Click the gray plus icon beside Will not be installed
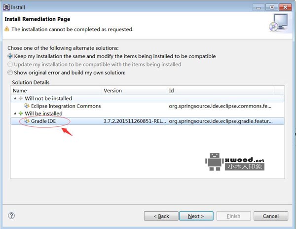 21,98
